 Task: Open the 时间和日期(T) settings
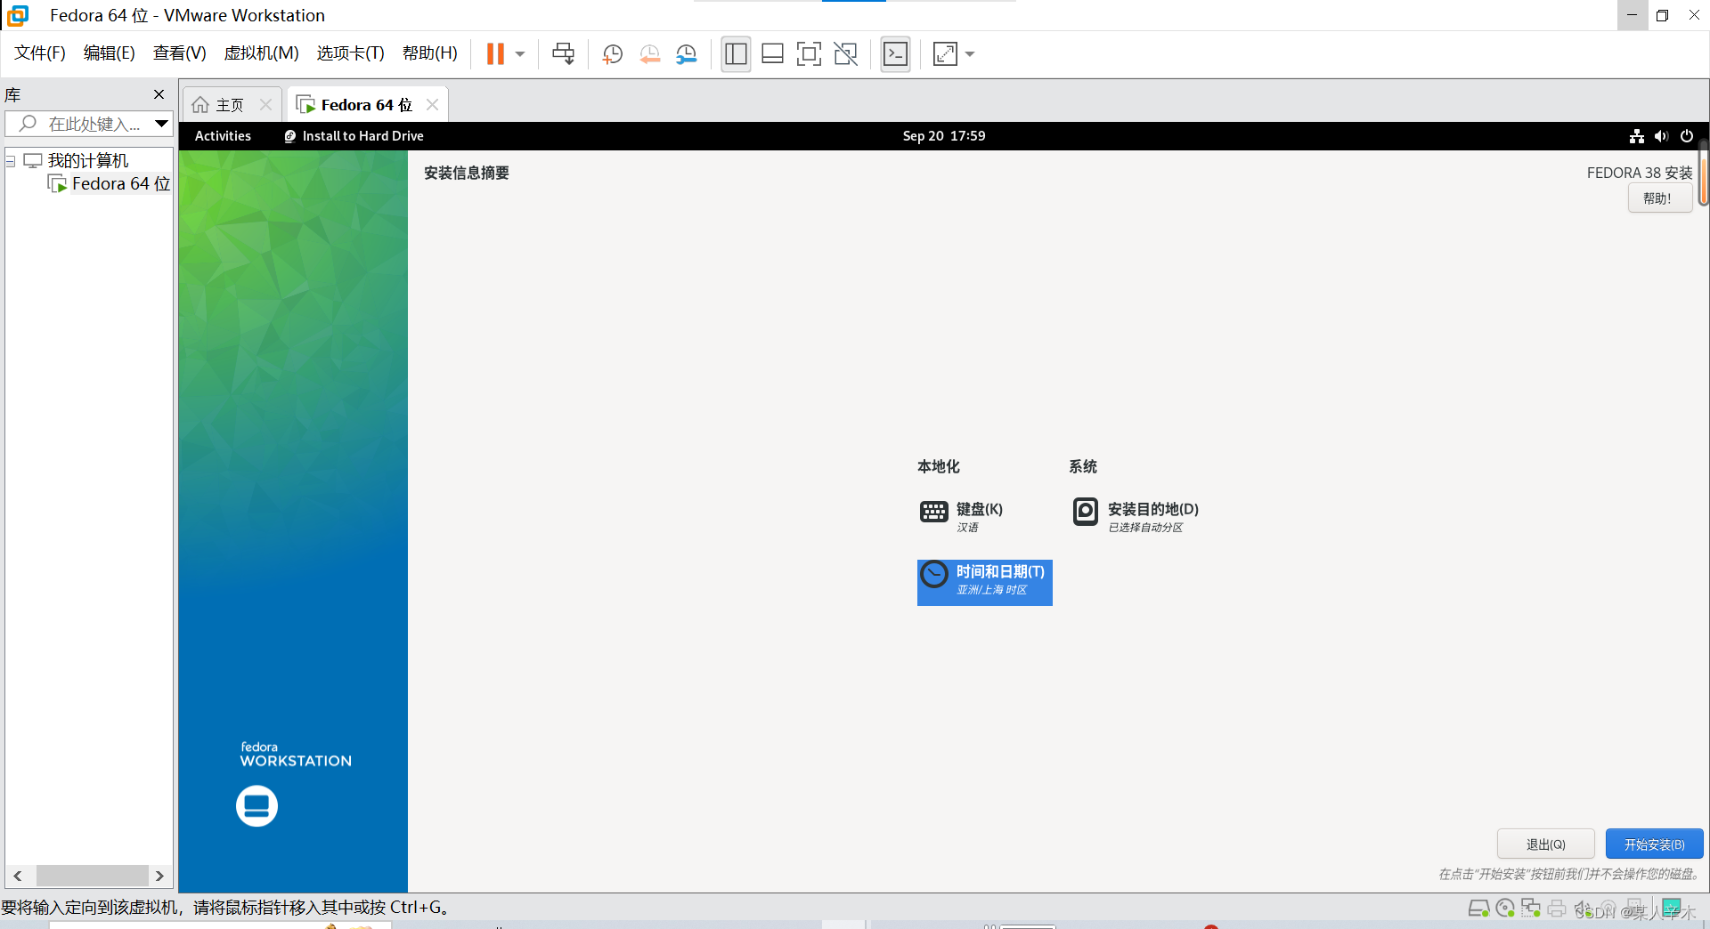984,582
